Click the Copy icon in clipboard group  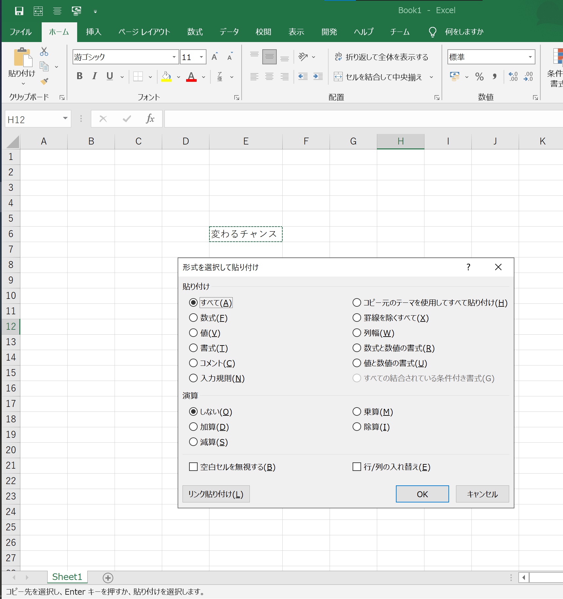tap(44, 67)
